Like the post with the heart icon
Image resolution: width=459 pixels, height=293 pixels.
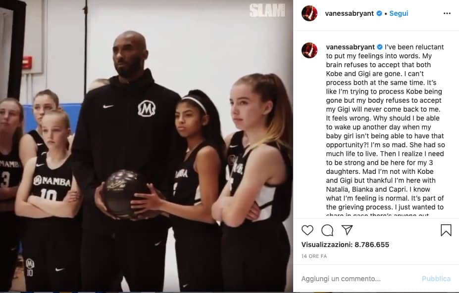click(307, 230)
